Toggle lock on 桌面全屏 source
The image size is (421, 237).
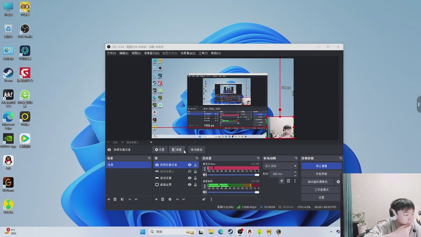click(x=196, y=185)
